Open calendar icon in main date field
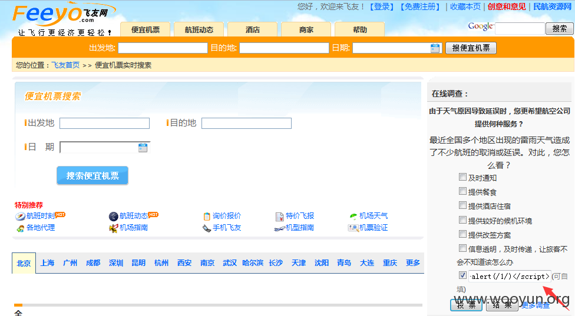 coord(143,148)
